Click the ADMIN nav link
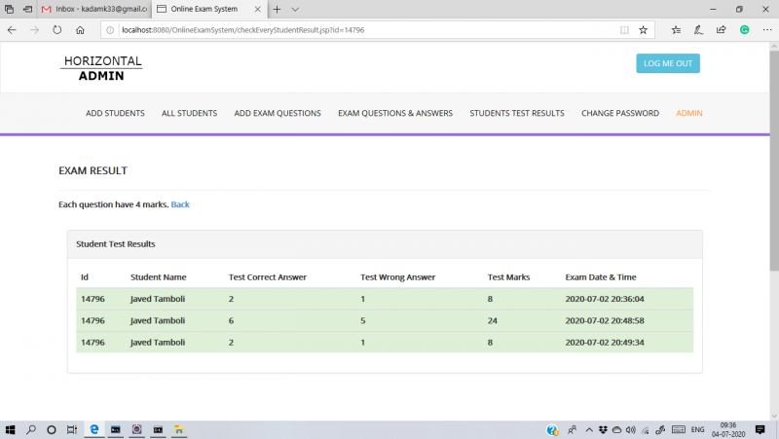Image resolution: width=779 pixels, height=439 pixels. pos(689,113)
